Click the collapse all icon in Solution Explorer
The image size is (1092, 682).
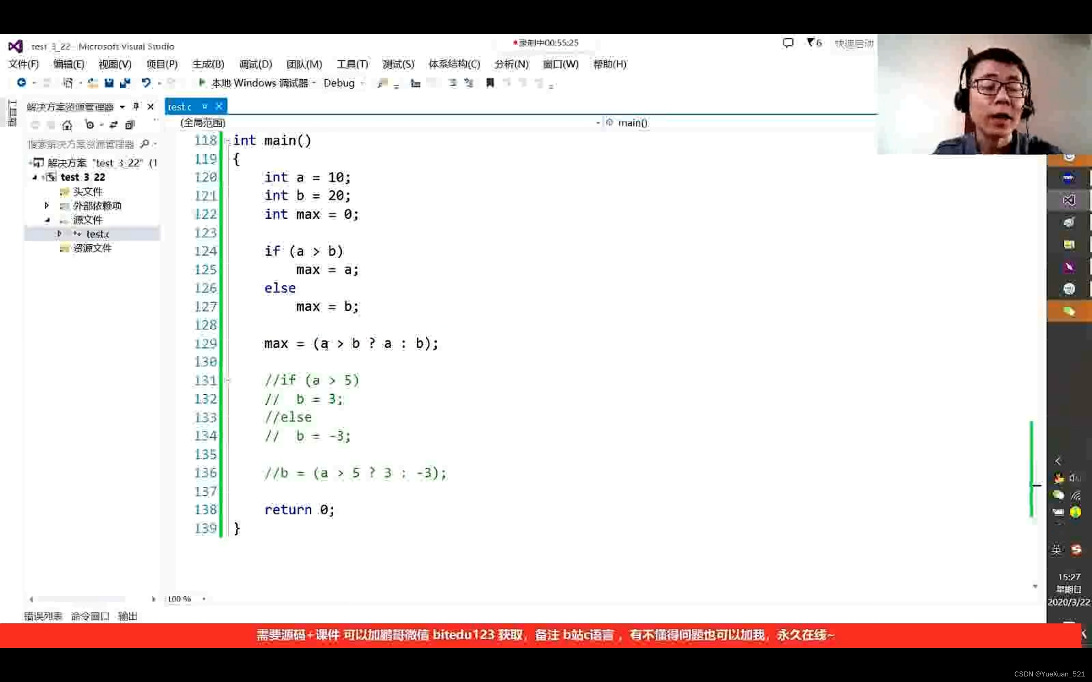point(130,125)
